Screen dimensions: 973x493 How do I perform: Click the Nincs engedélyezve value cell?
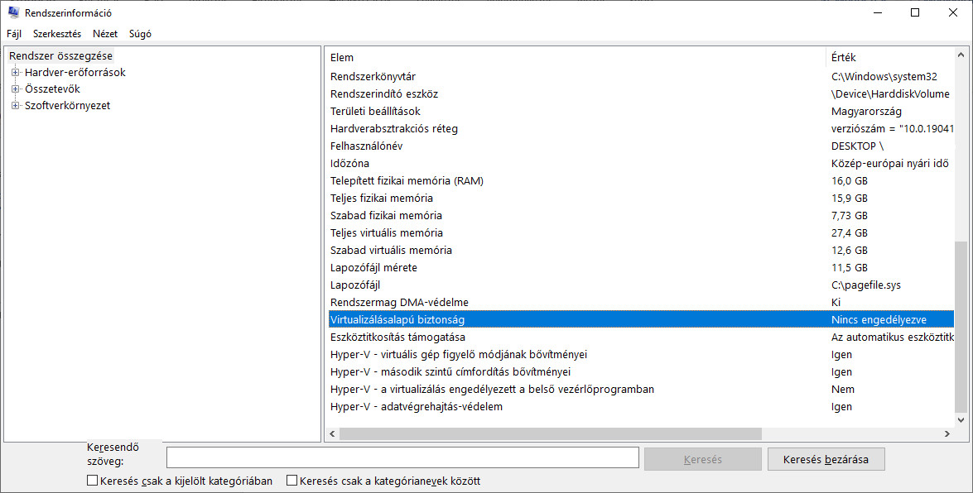click(879, 320)
